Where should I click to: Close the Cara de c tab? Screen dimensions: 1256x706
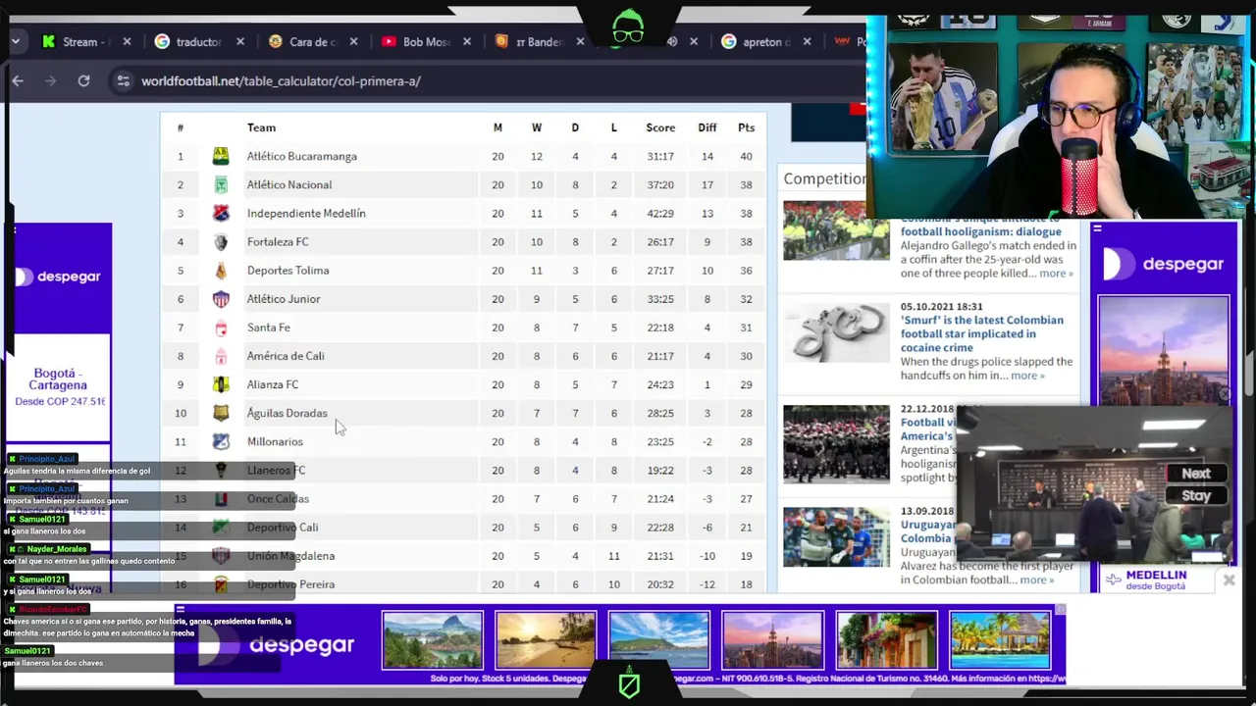coord(354,42)
